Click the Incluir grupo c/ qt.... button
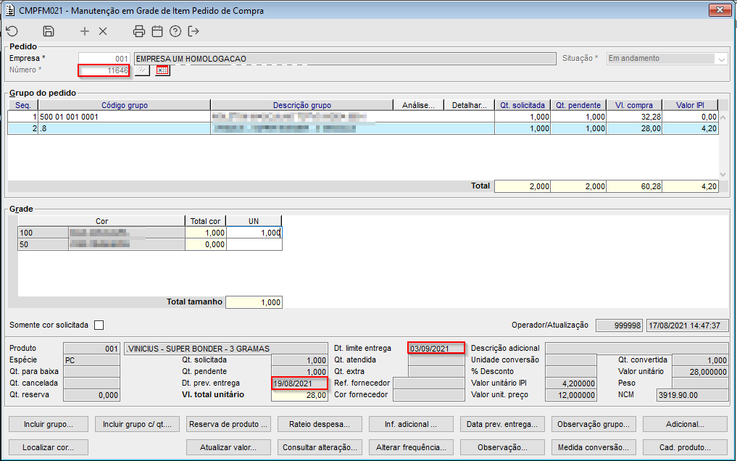Screen dimensions: 737x461 coord(137,424)
